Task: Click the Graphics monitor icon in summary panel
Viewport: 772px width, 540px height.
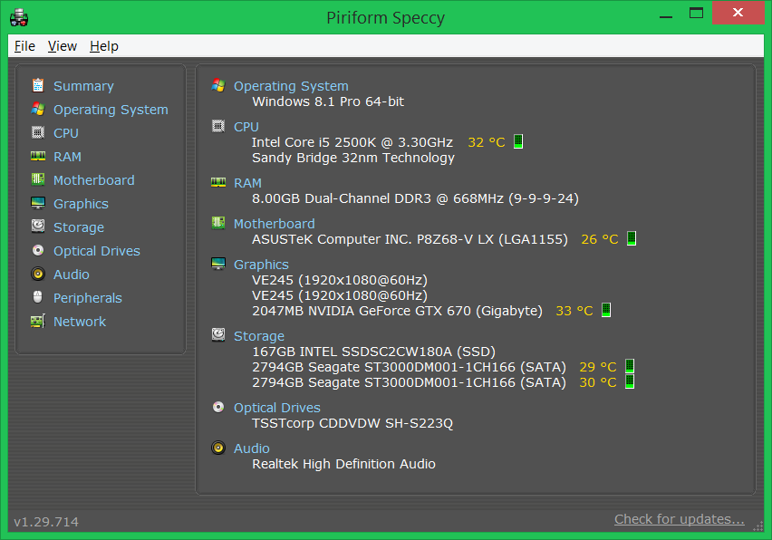Action: 218,264
